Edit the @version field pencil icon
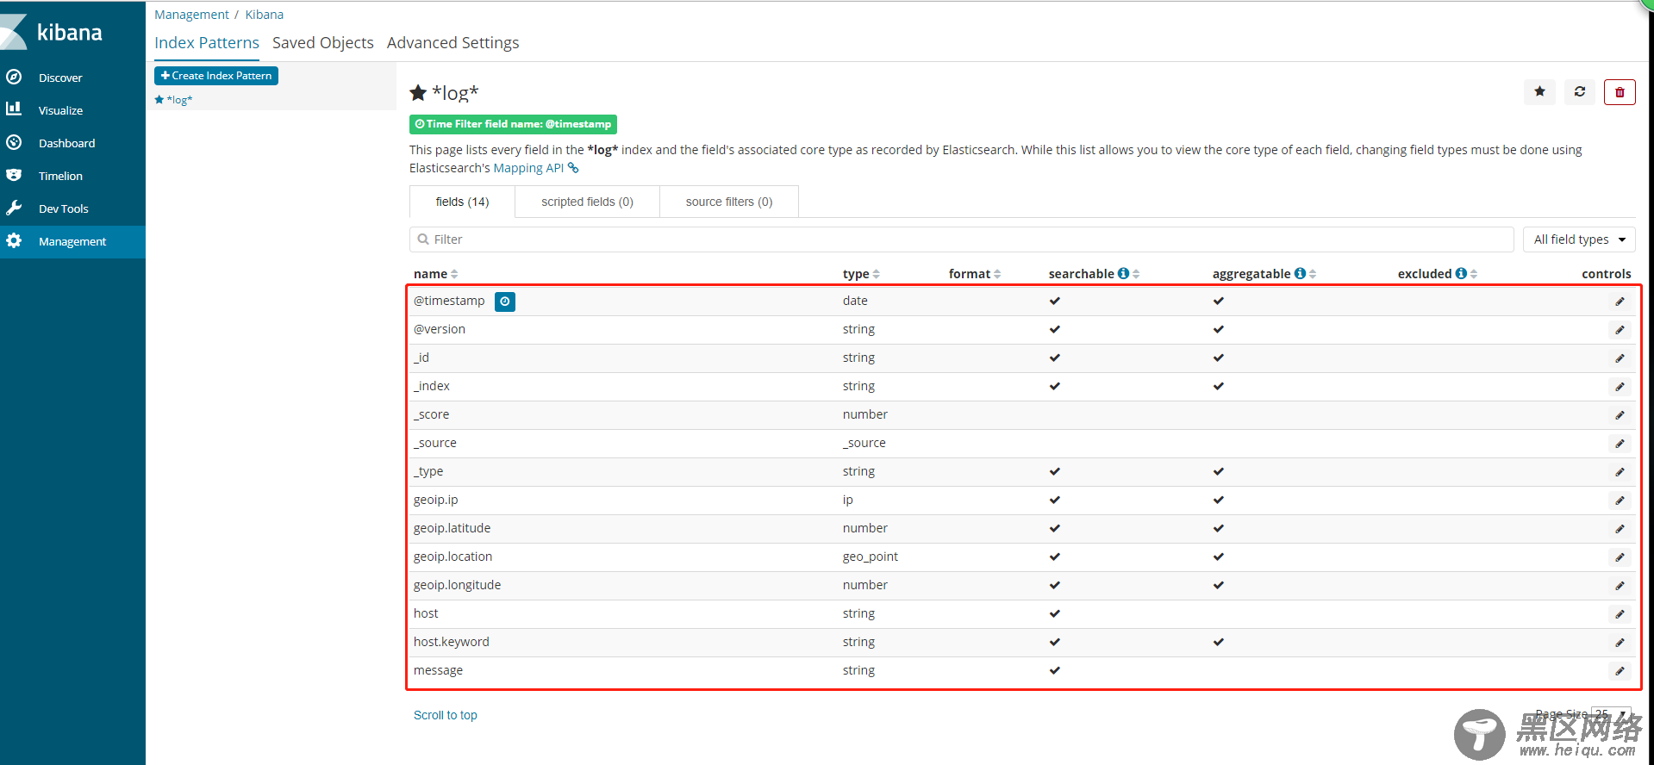This screenshot has width=1654, height=765. [x=1620, y=330]
